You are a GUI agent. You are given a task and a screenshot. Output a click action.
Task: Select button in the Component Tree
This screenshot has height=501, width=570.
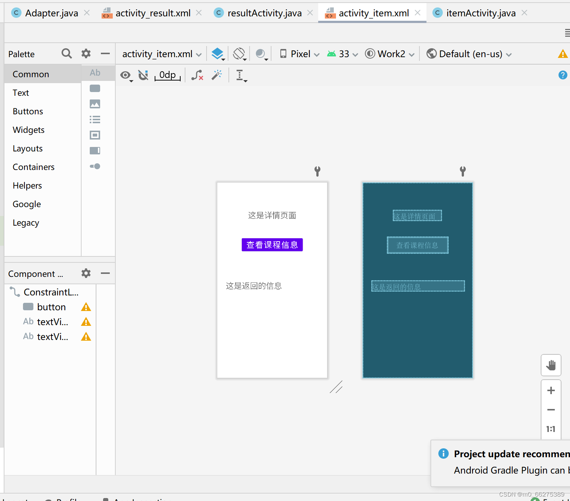[51, 307]
